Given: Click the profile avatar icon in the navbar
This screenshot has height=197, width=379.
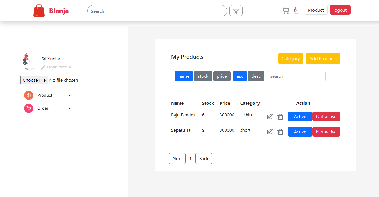Looking at the screenshot, I should 296,10.
